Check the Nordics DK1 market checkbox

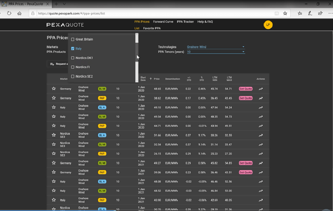(73, 58)
